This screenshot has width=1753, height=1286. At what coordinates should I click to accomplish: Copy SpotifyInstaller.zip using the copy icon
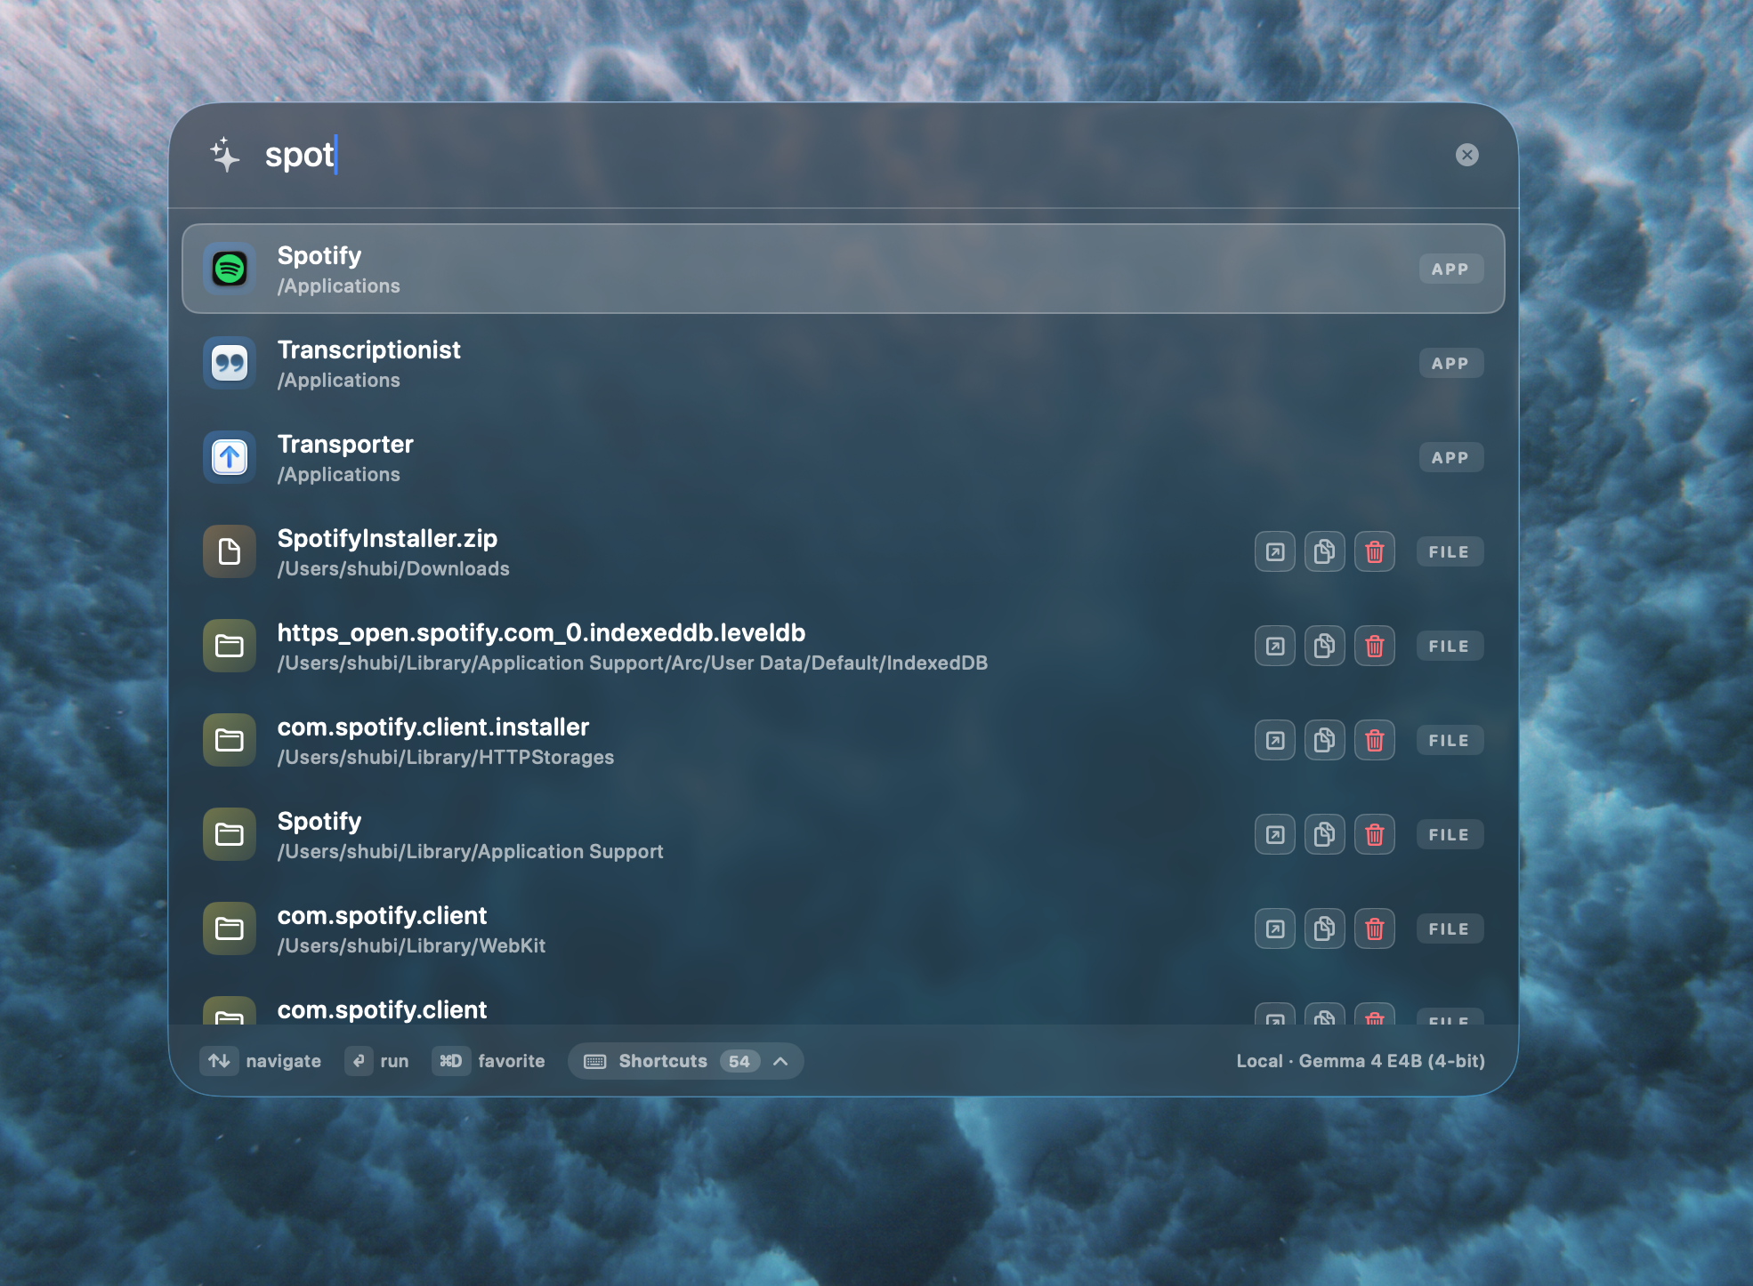point(1325,551)
